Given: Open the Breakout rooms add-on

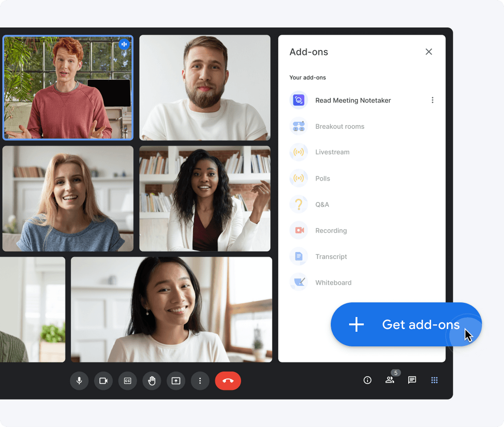Looking at the screenshot, I should coord(340,126).
